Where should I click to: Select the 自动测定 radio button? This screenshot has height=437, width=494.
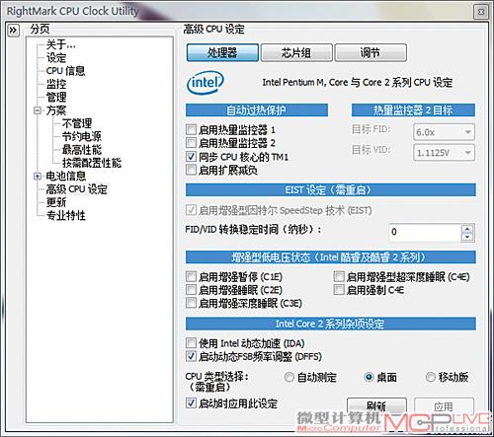click(288, 377)
